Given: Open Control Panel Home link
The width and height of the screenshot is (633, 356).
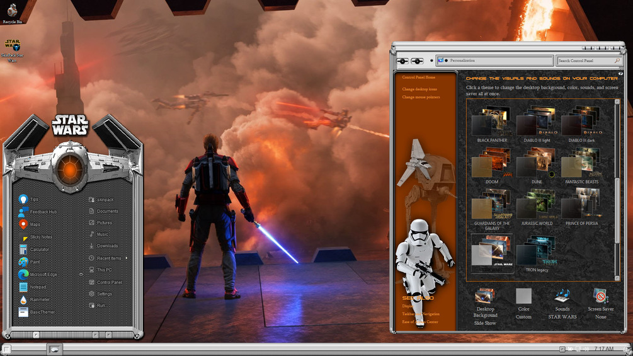Looking at the screenshot, I should (x=419, y=77).
